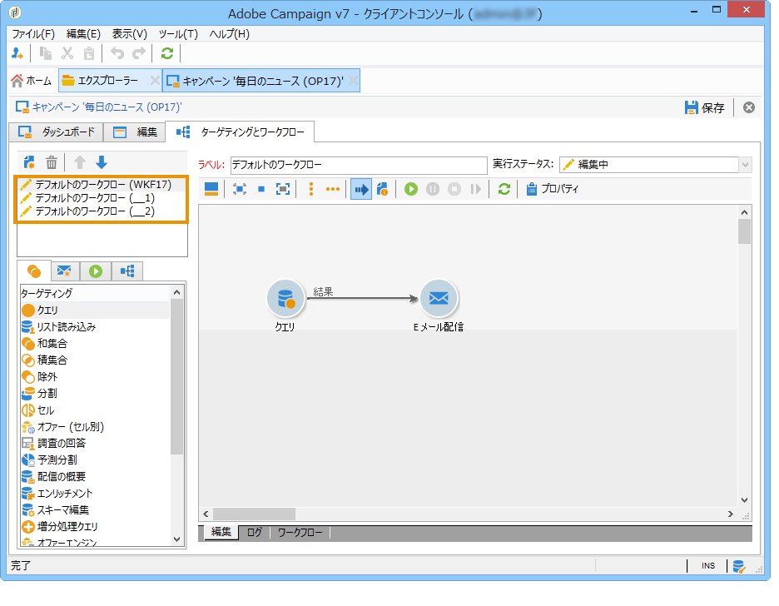779x606 pixels.
Task: Click the bracketed zoom-in icon in the workflow toolbar
Action: point(283,189)
